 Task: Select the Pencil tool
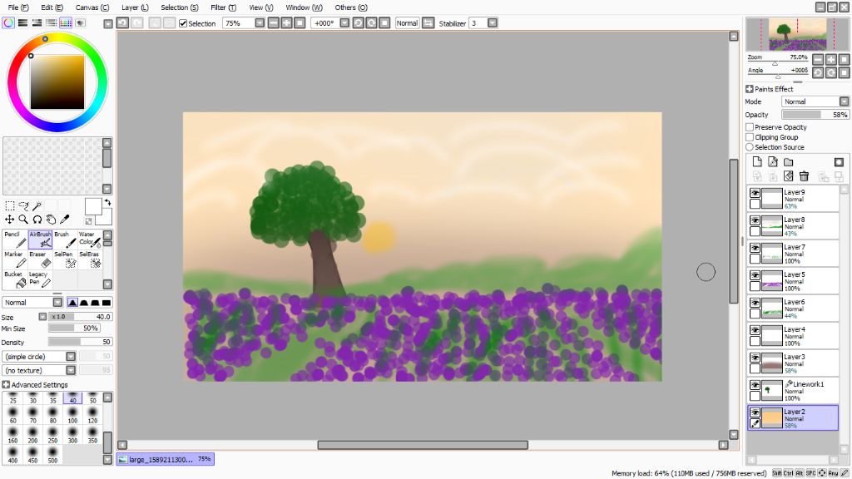15,239
